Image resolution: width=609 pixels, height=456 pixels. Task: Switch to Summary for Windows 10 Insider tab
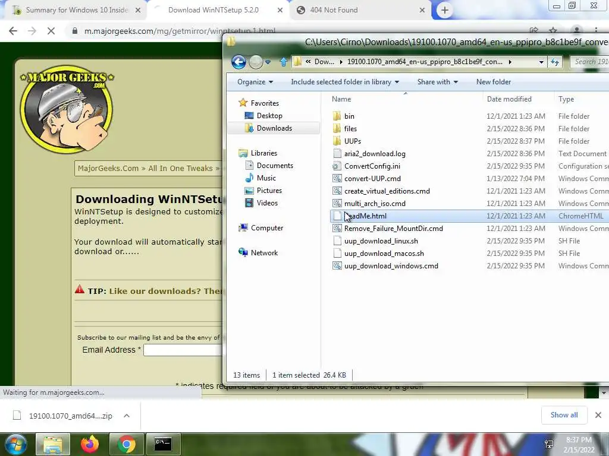(x=77, y=10)
